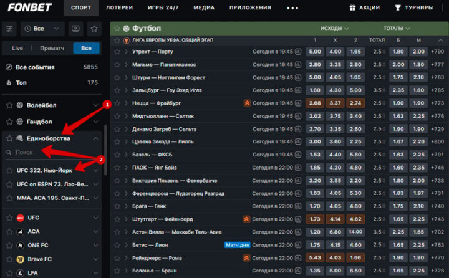Favorite the UFC 322 Нью-Йорк event
Image resolution: width=449 pixels, height=278 pixels.
pos(9,170)
